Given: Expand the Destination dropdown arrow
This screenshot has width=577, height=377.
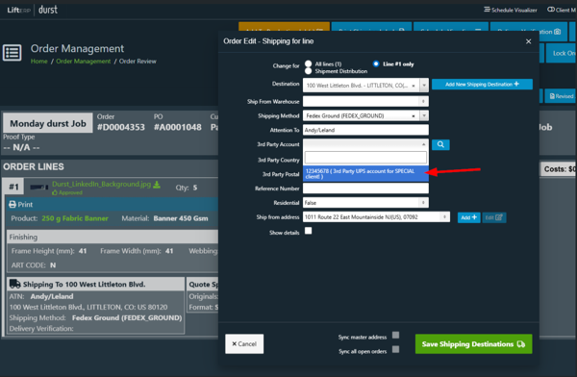Looking at the screenshot, I should (x=424, y=86).
